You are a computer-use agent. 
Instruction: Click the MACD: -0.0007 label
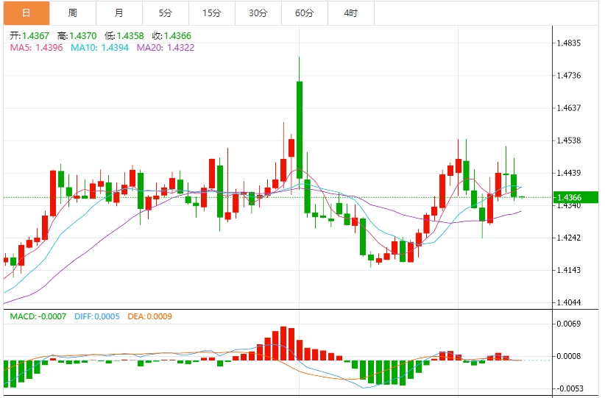pos(38,316)
